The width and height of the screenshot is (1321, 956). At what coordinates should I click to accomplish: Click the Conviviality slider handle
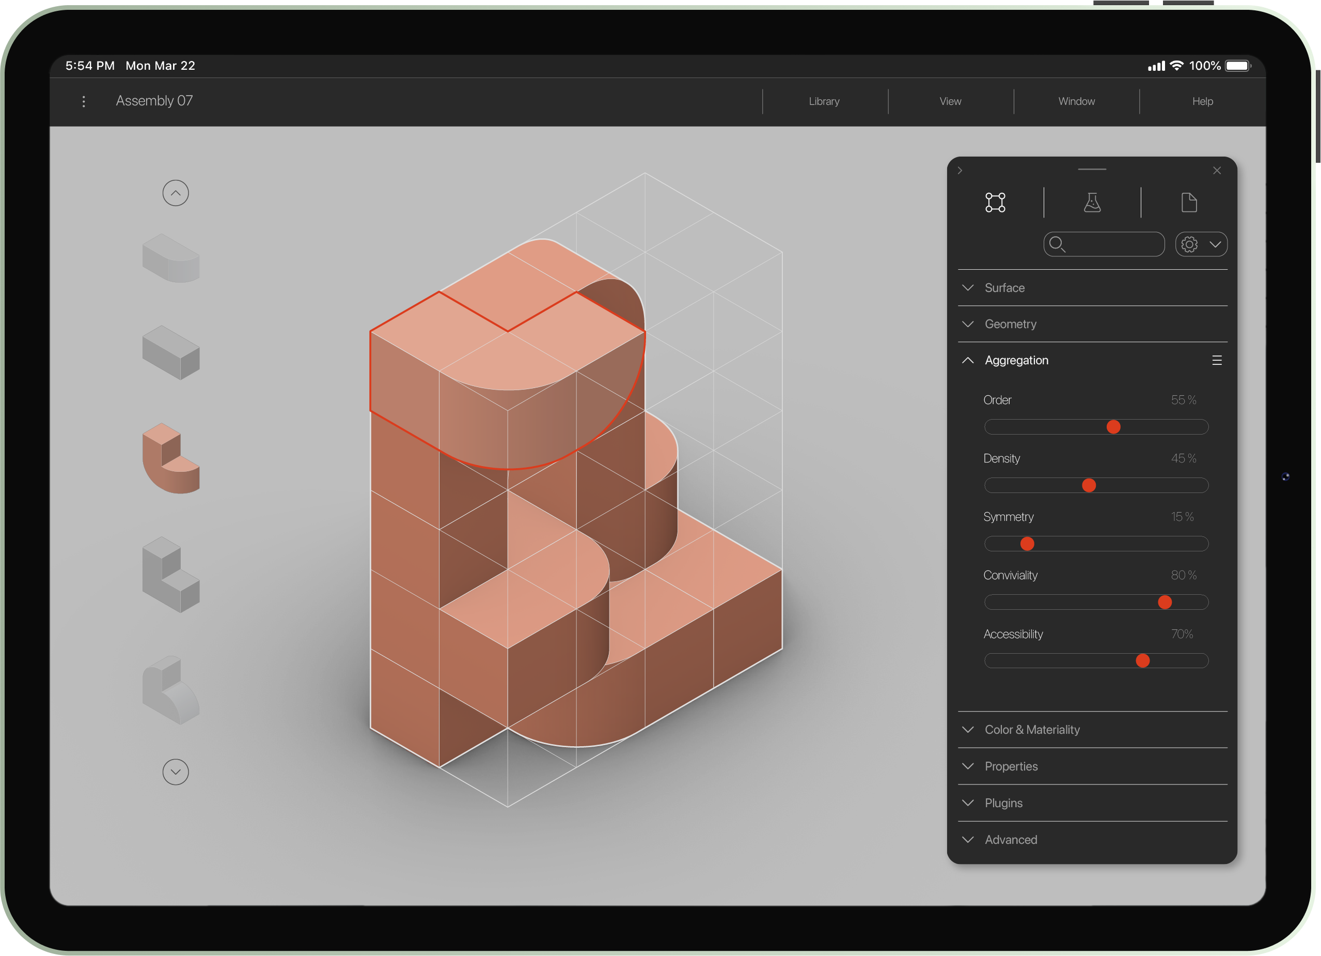(x=1165, y=602)
